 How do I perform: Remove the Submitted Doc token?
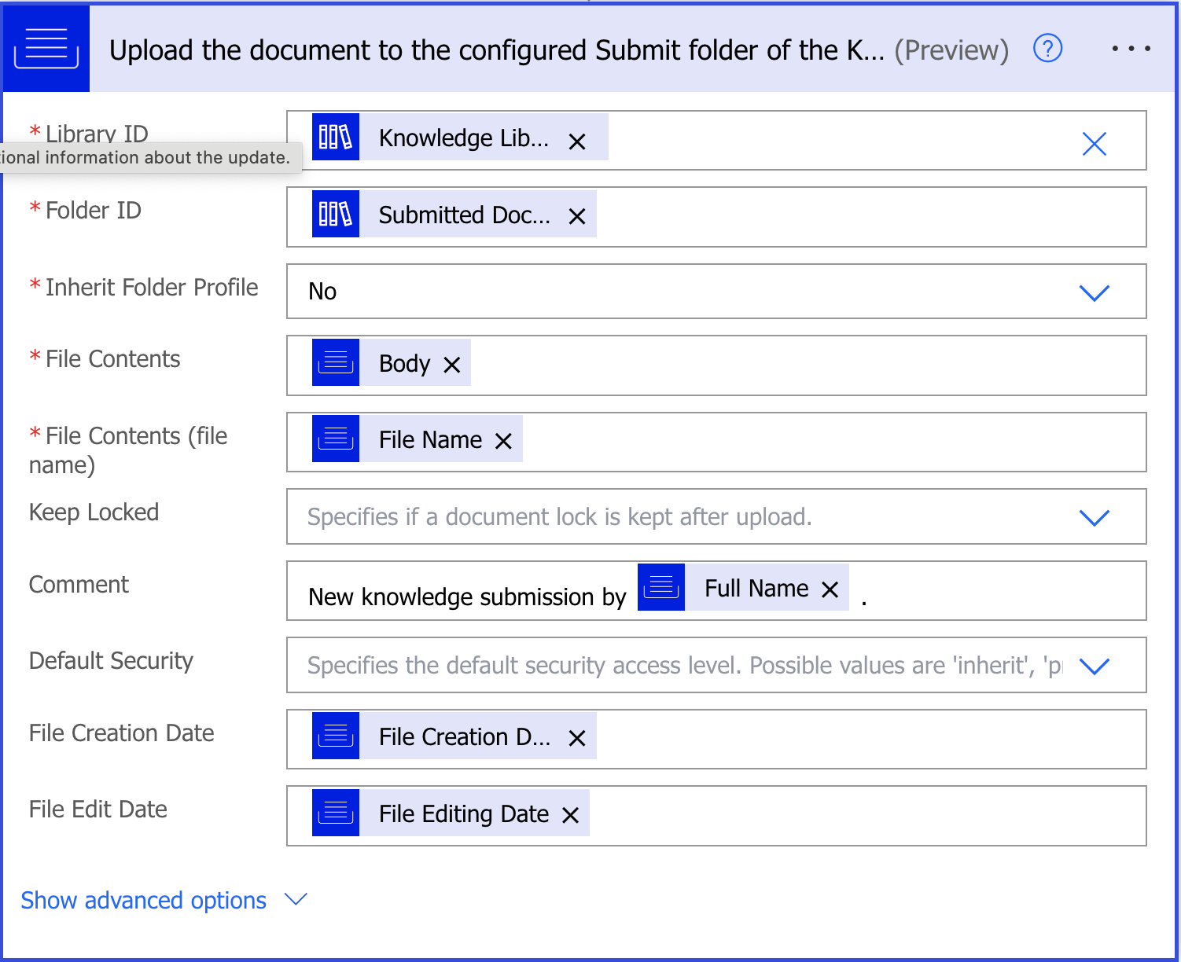pos(577,216)
